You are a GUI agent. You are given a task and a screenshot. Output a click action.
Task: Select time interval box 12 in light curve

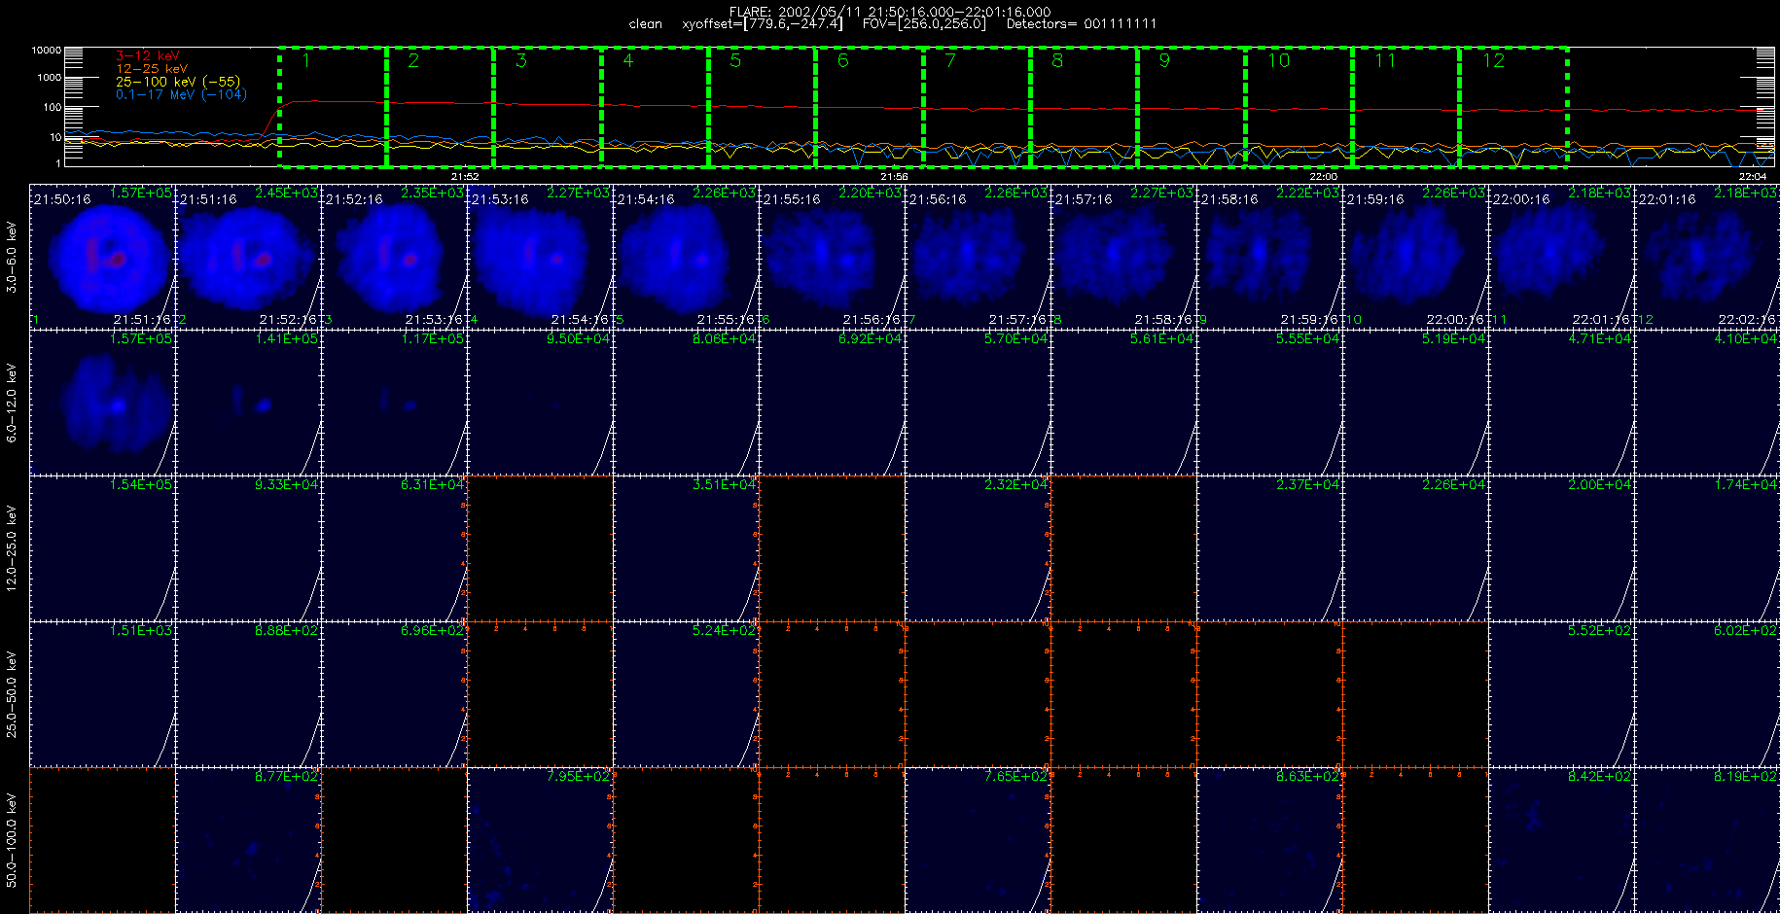(x=1513, y=107)
